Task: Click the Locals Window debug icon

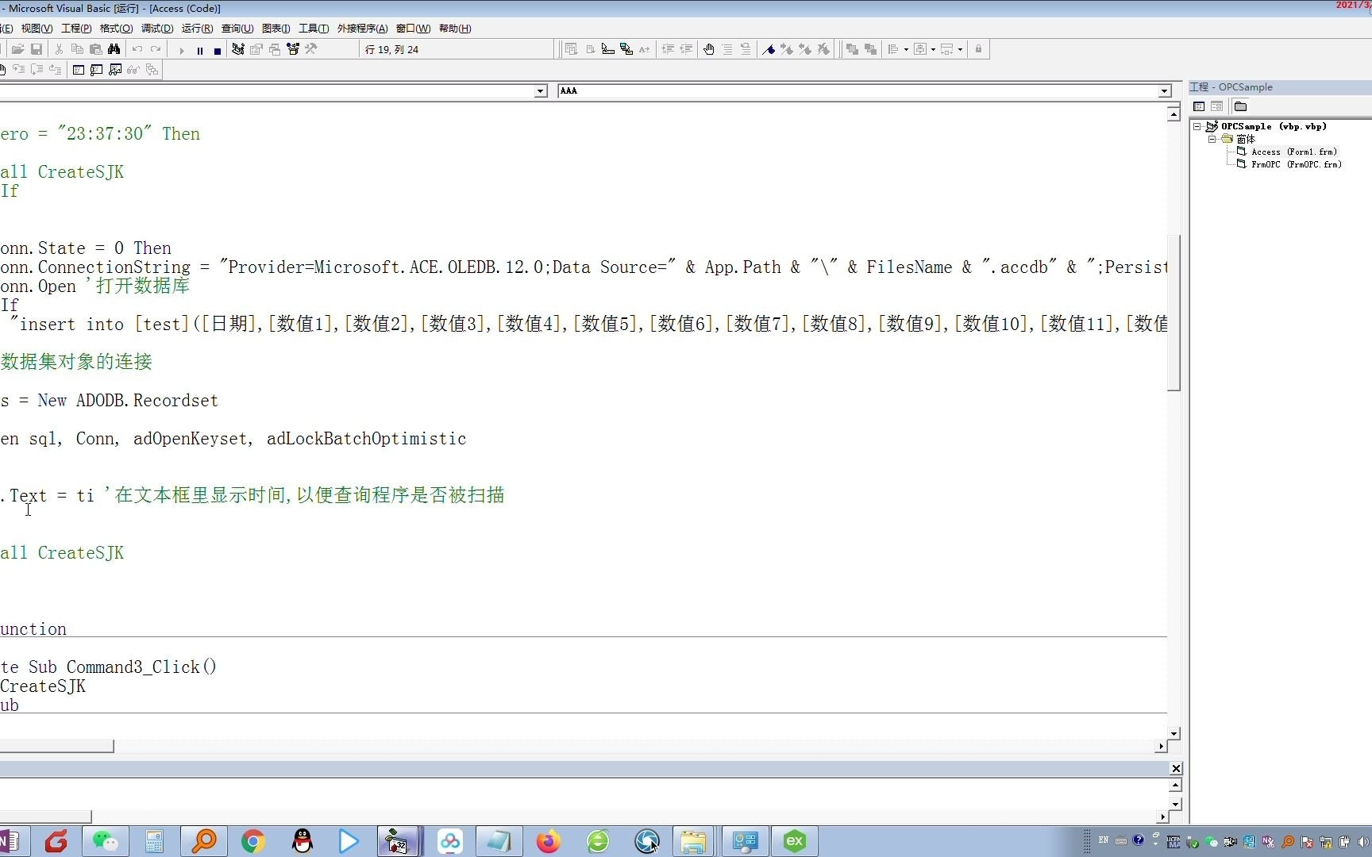Action: (x=79, y=70)
